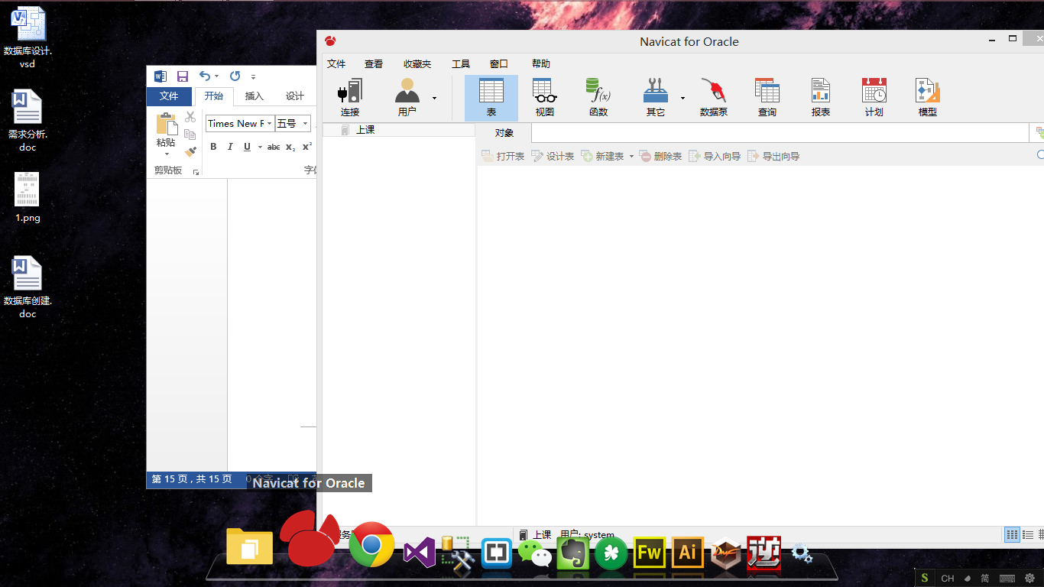Click the 设计表 design table button
Viewport: 1044px width, 587px height.
(553, 156)
